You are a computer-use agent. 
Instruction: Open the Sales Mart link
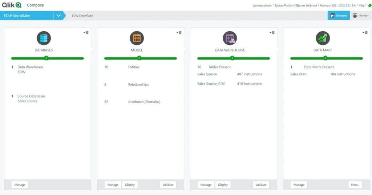pyautogui.click(x=298, y=74)
